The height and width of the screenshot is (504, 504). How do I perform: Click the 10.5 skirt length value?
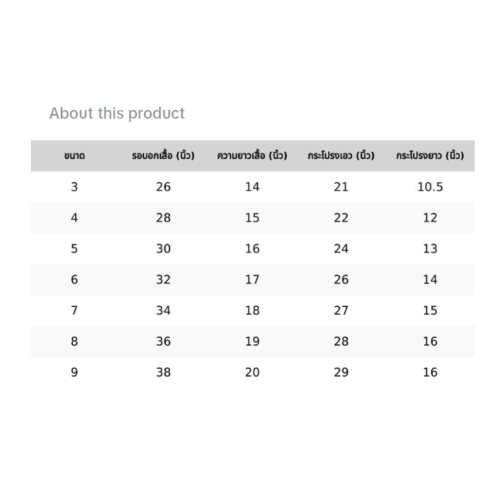point(430,187)
